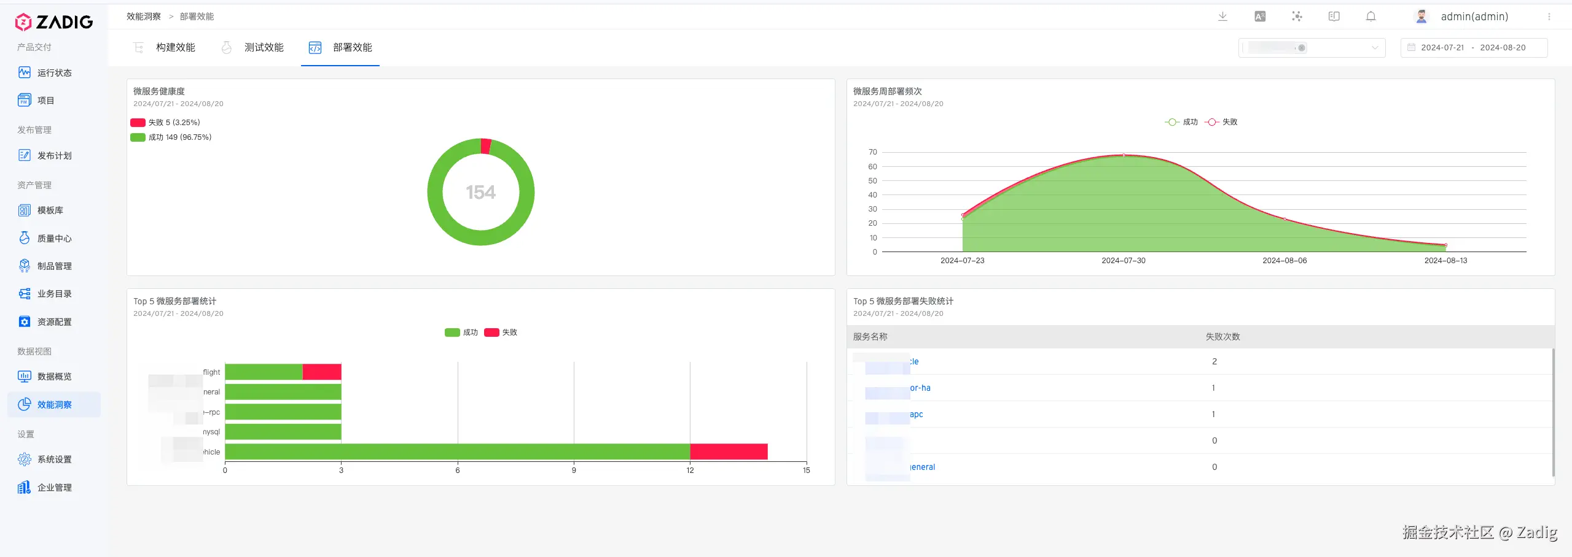Toggle 成功 legend in weekly deploy chart
Viewport: 1572px width, 557px height.
point(1181,122)
